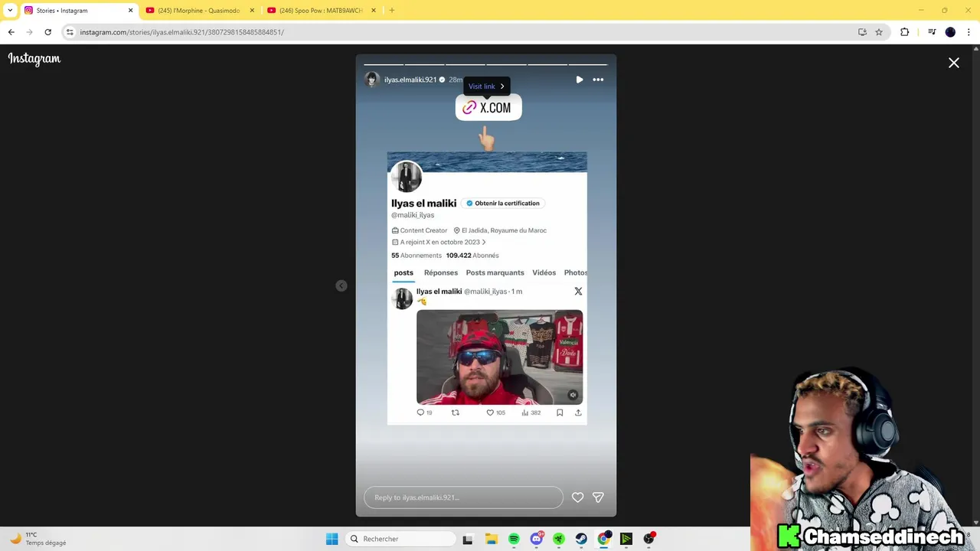980x551 pixels.
Task: Close the l'Morphine - Quasimodo tab
Action: 252,11
